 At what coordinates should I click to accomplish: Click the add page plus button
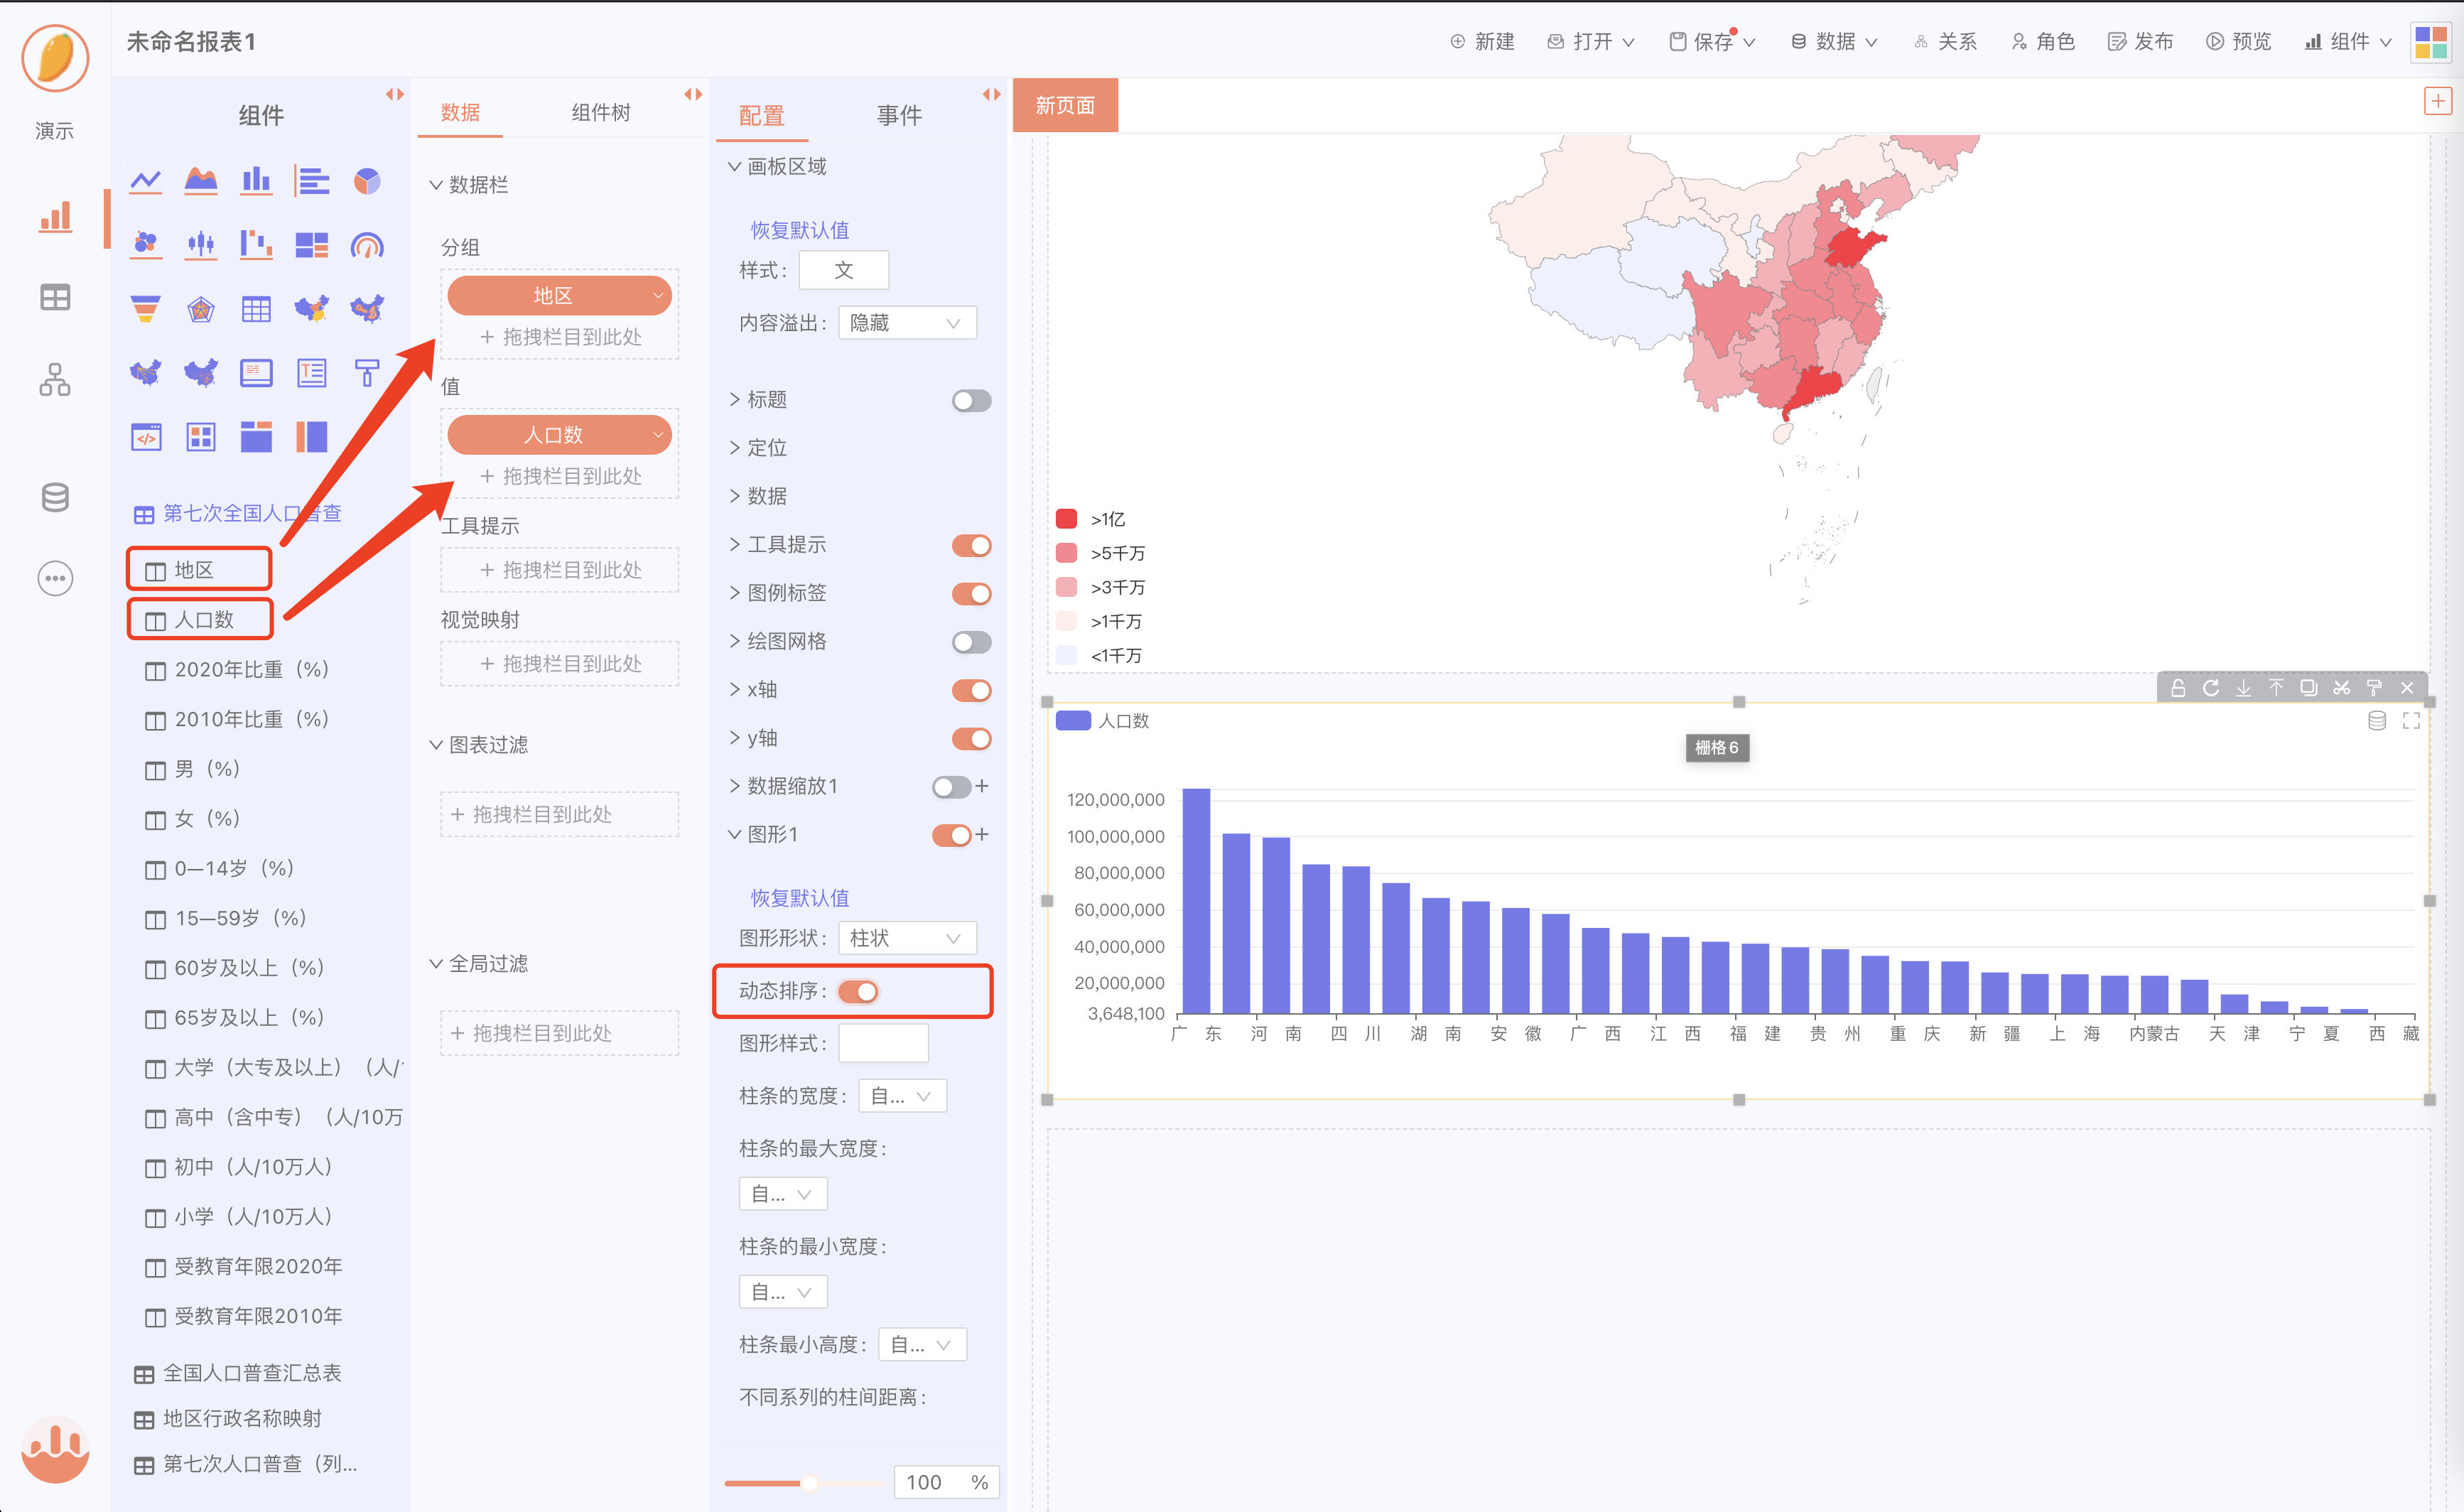pyautogui.click(x=2437, y=101)
